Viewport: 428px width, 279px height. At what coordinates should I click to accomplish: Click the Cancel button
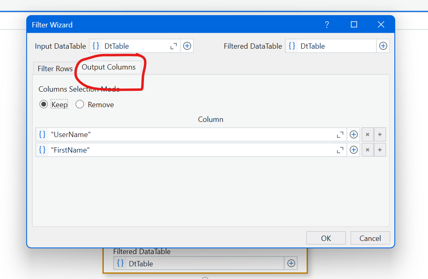pyautogui.click(x=370, y=238)
